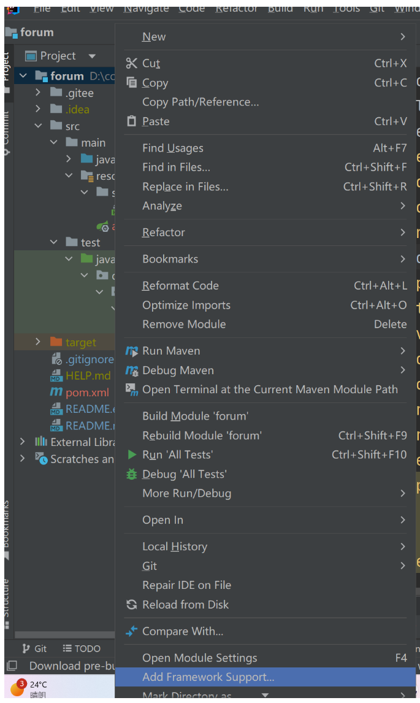The height and width of the screenshot is (703, 420).
Task: Select Open Module Settings
Action: tap(265, 658)
